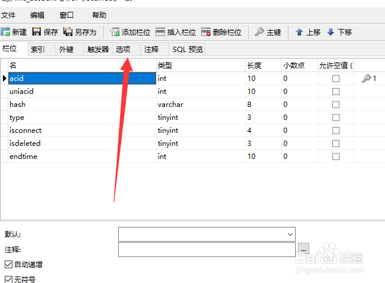Click the Delete Field (删除栏位) icon
Screen dimensions: 385x283
[206, 32]
